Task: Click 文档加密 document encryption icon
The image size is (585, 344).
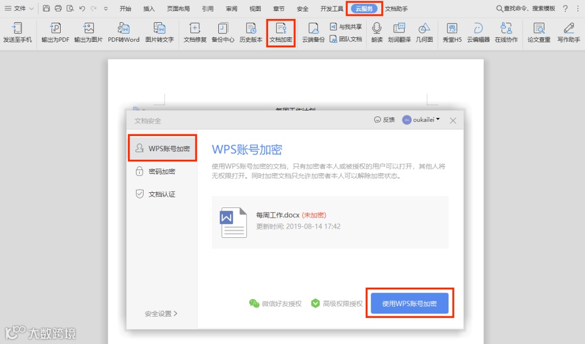Action: tap(281, 33)
